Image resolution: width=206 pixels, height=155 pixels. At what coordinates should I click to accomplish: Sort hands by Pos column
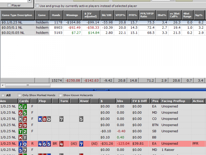[156, 101]
